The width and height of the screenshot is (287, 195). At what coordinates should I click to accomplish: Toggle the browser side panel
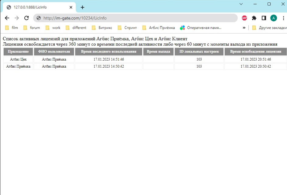(x=264, y=18)
